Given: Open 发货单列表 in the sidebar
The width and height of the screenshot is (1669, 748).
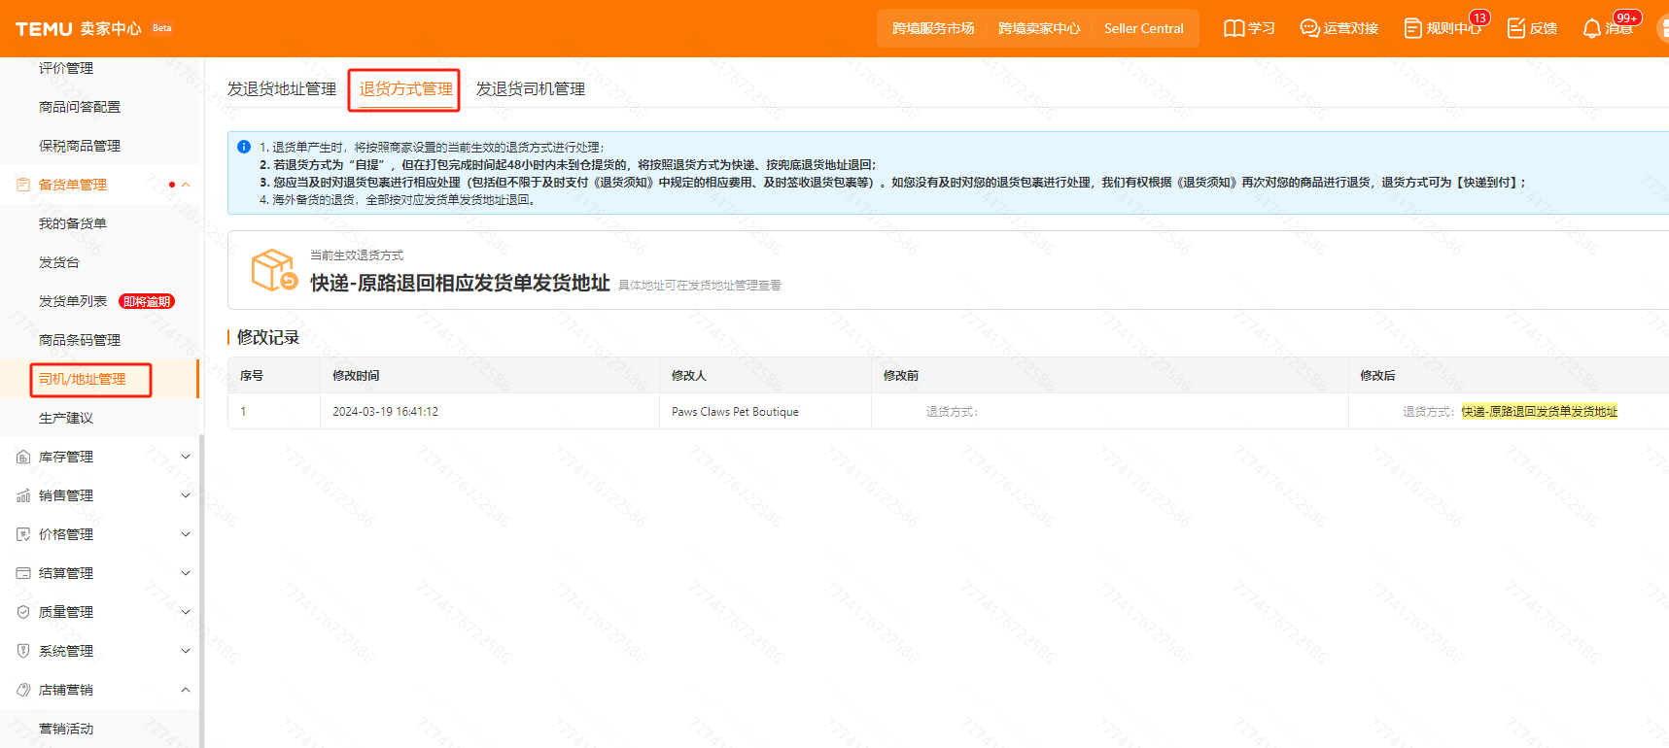Looking at the screenshot, I should 73,301.
